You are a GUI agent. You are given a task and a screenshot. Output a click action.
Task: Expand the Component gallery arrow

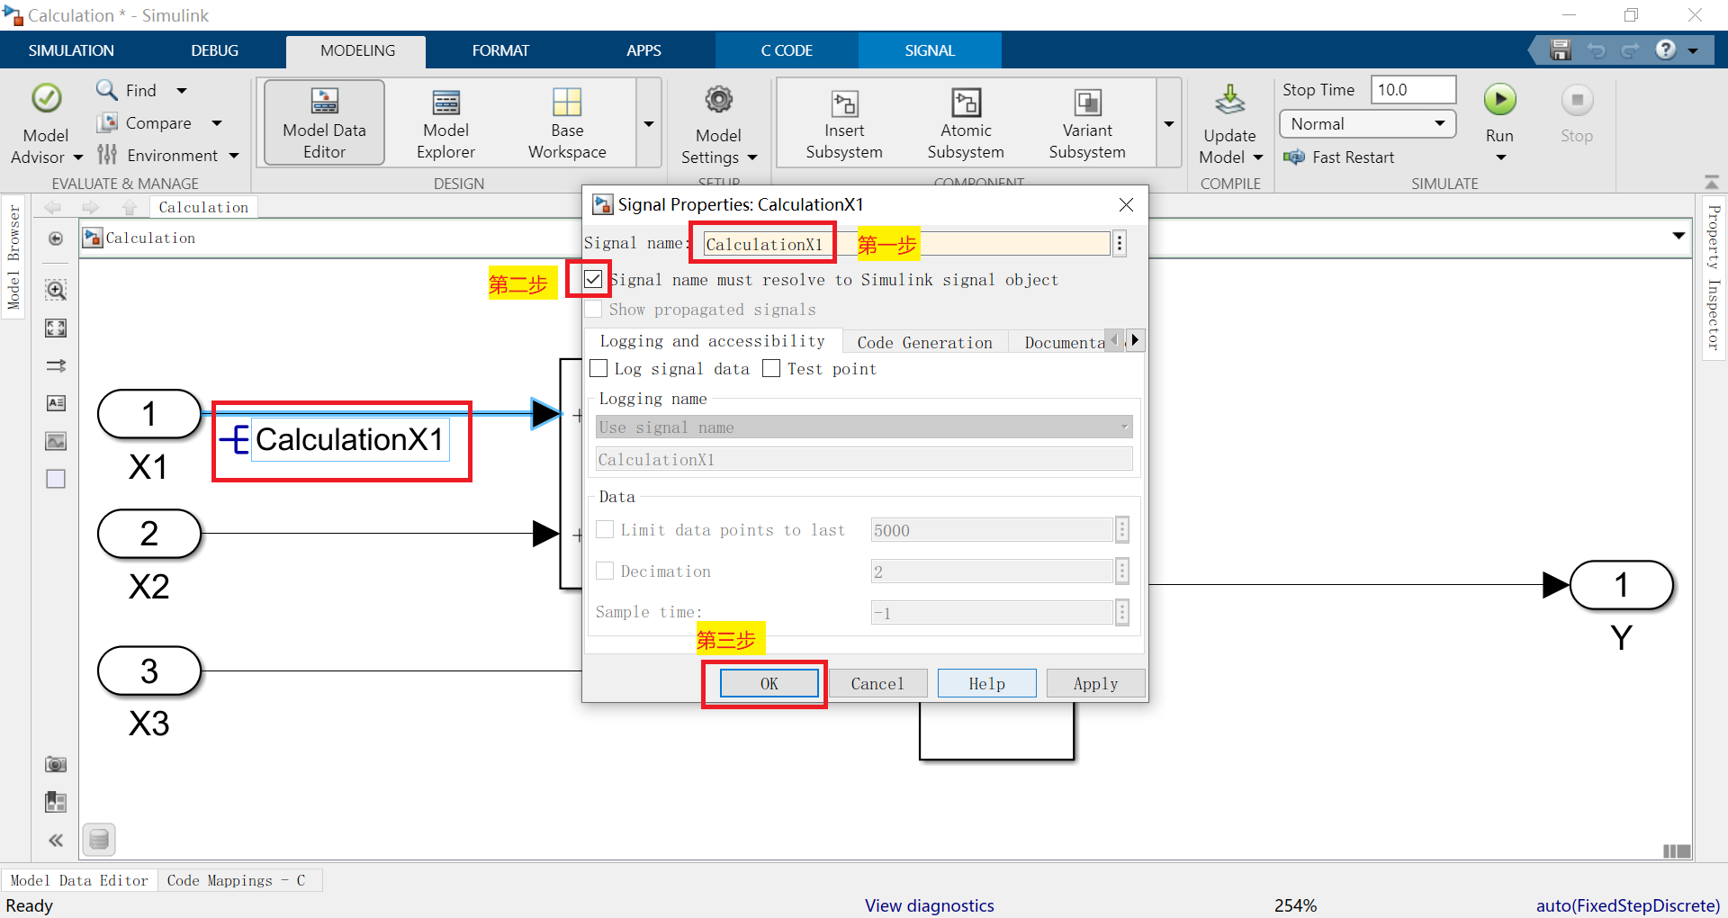tap(1169, 123)
